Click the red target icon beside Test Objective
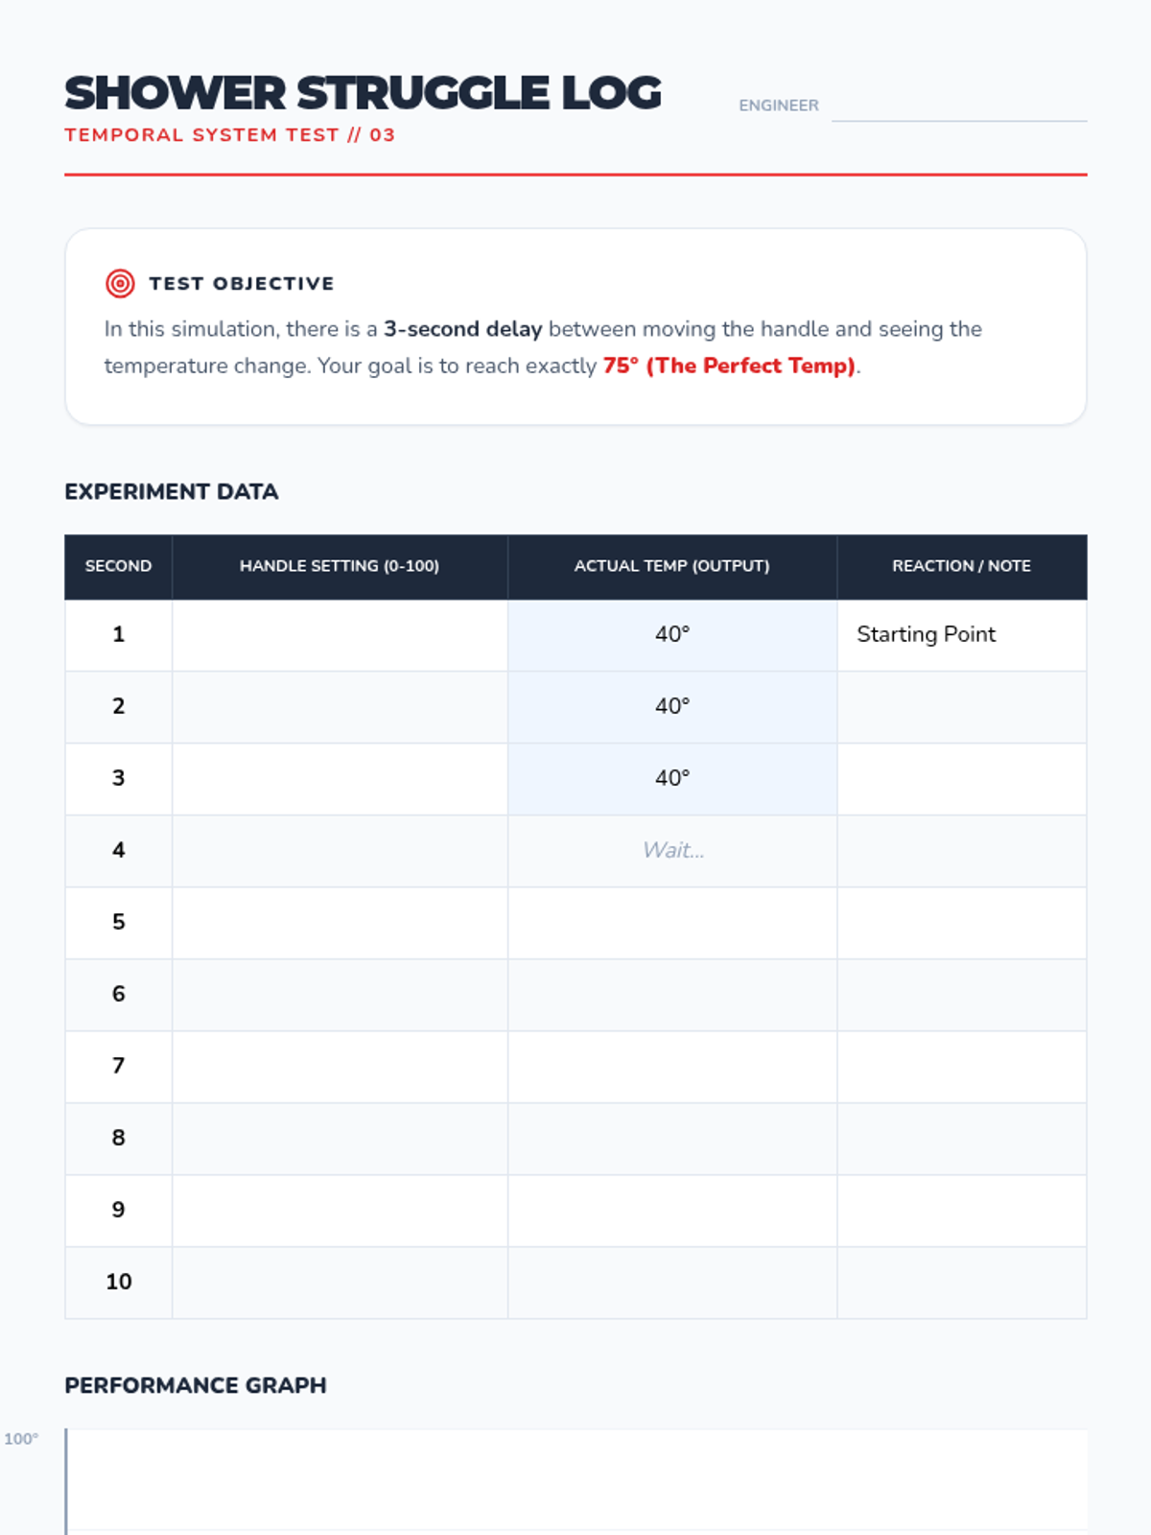 click(x=120, y=283)
